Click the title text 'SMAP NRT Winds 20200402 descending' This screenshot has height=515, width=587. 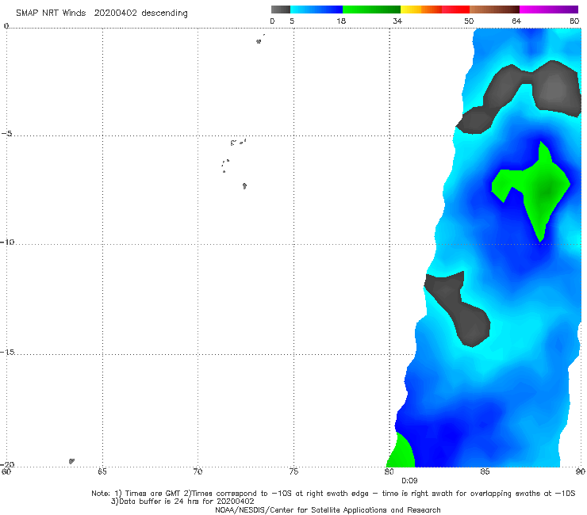coord(102,13)
